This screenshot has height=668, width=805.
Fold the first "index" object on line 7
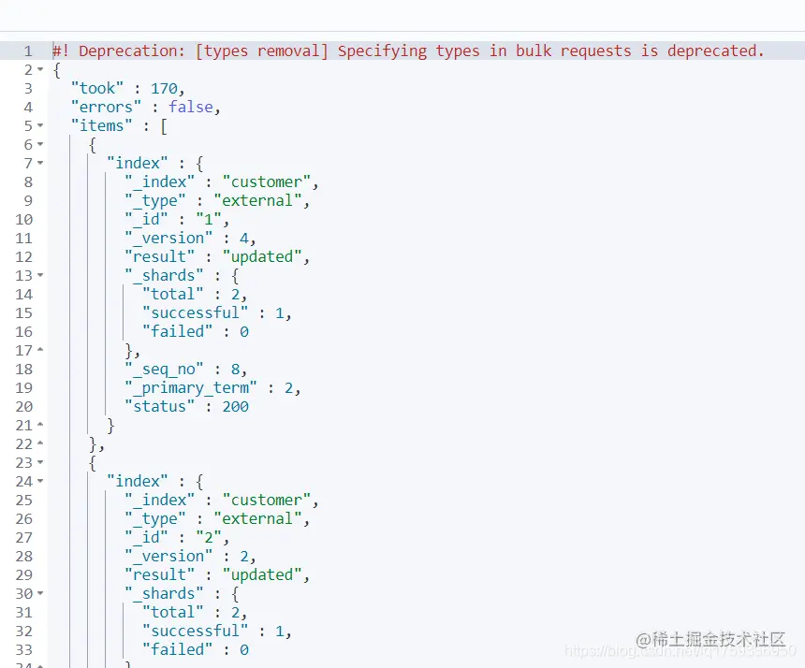(x=40, y=163)
